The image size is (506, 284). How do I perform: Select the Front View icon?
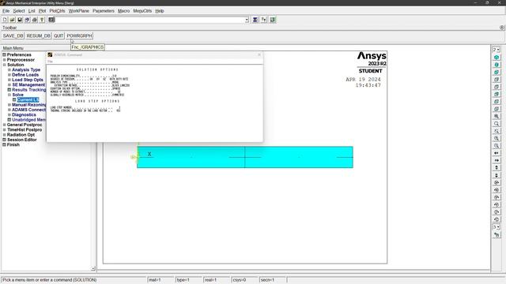click(x=497, y=72)
